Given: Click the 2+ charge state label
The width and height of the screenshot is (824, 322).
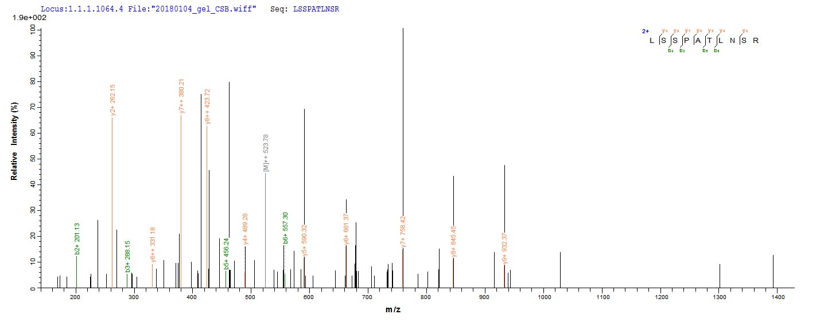Looking at the screenshot, I should click(x=645, y=32).
